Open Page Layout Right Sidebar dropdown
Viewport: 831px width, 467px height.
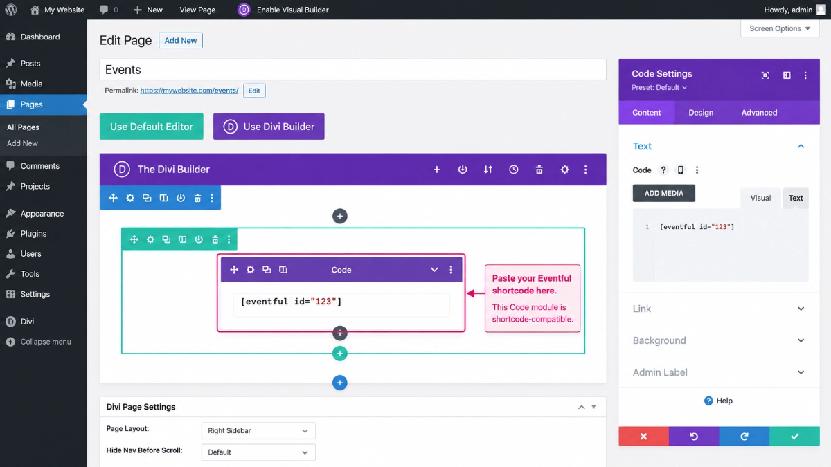click(258, 430)
